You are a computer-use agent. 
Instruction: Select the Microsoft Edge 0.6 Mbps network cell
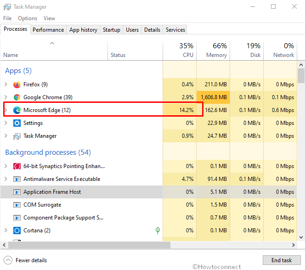click(280, 110)
